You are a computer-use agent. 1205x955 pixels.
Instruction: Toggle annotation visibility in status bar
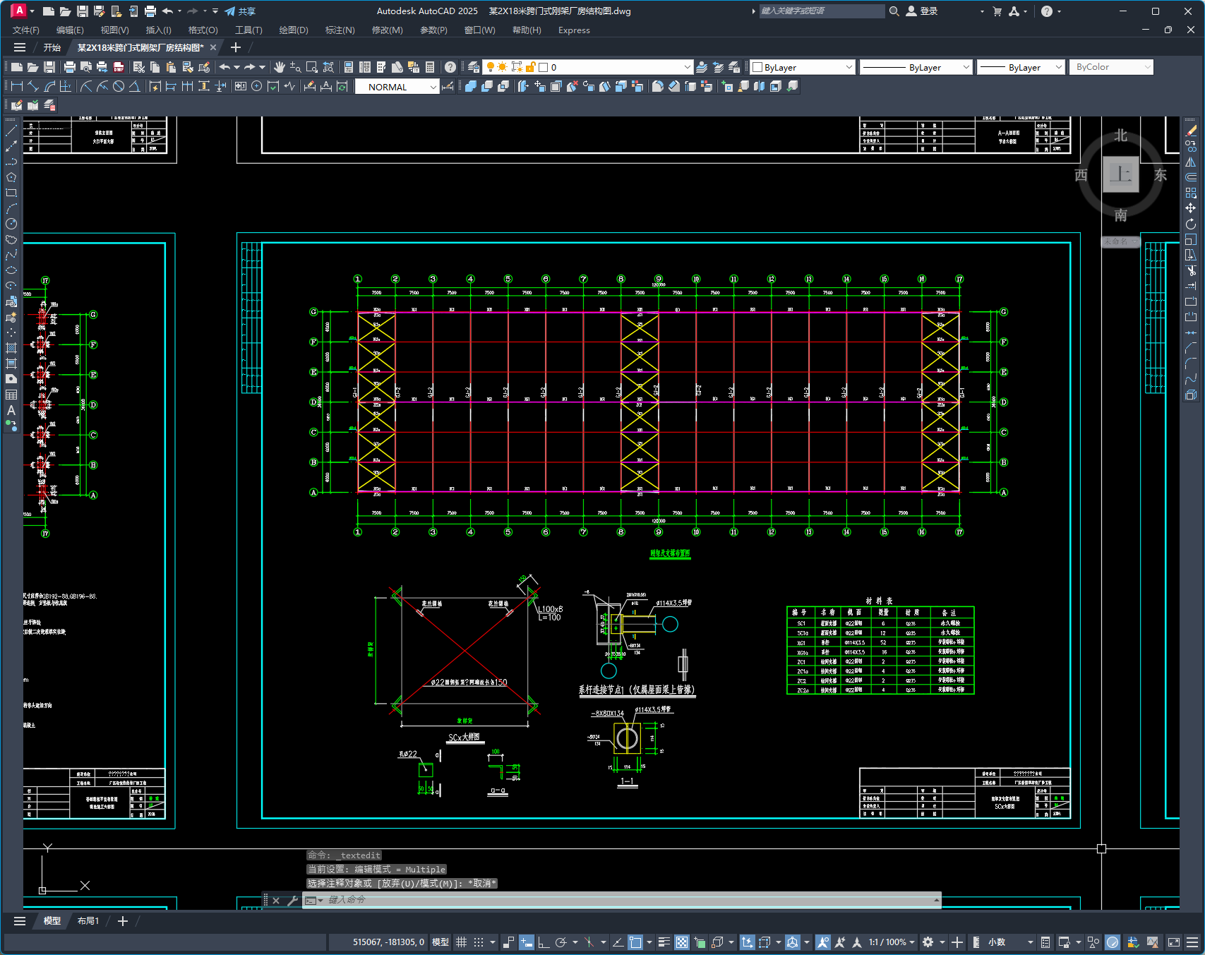[x=822, y=942]
